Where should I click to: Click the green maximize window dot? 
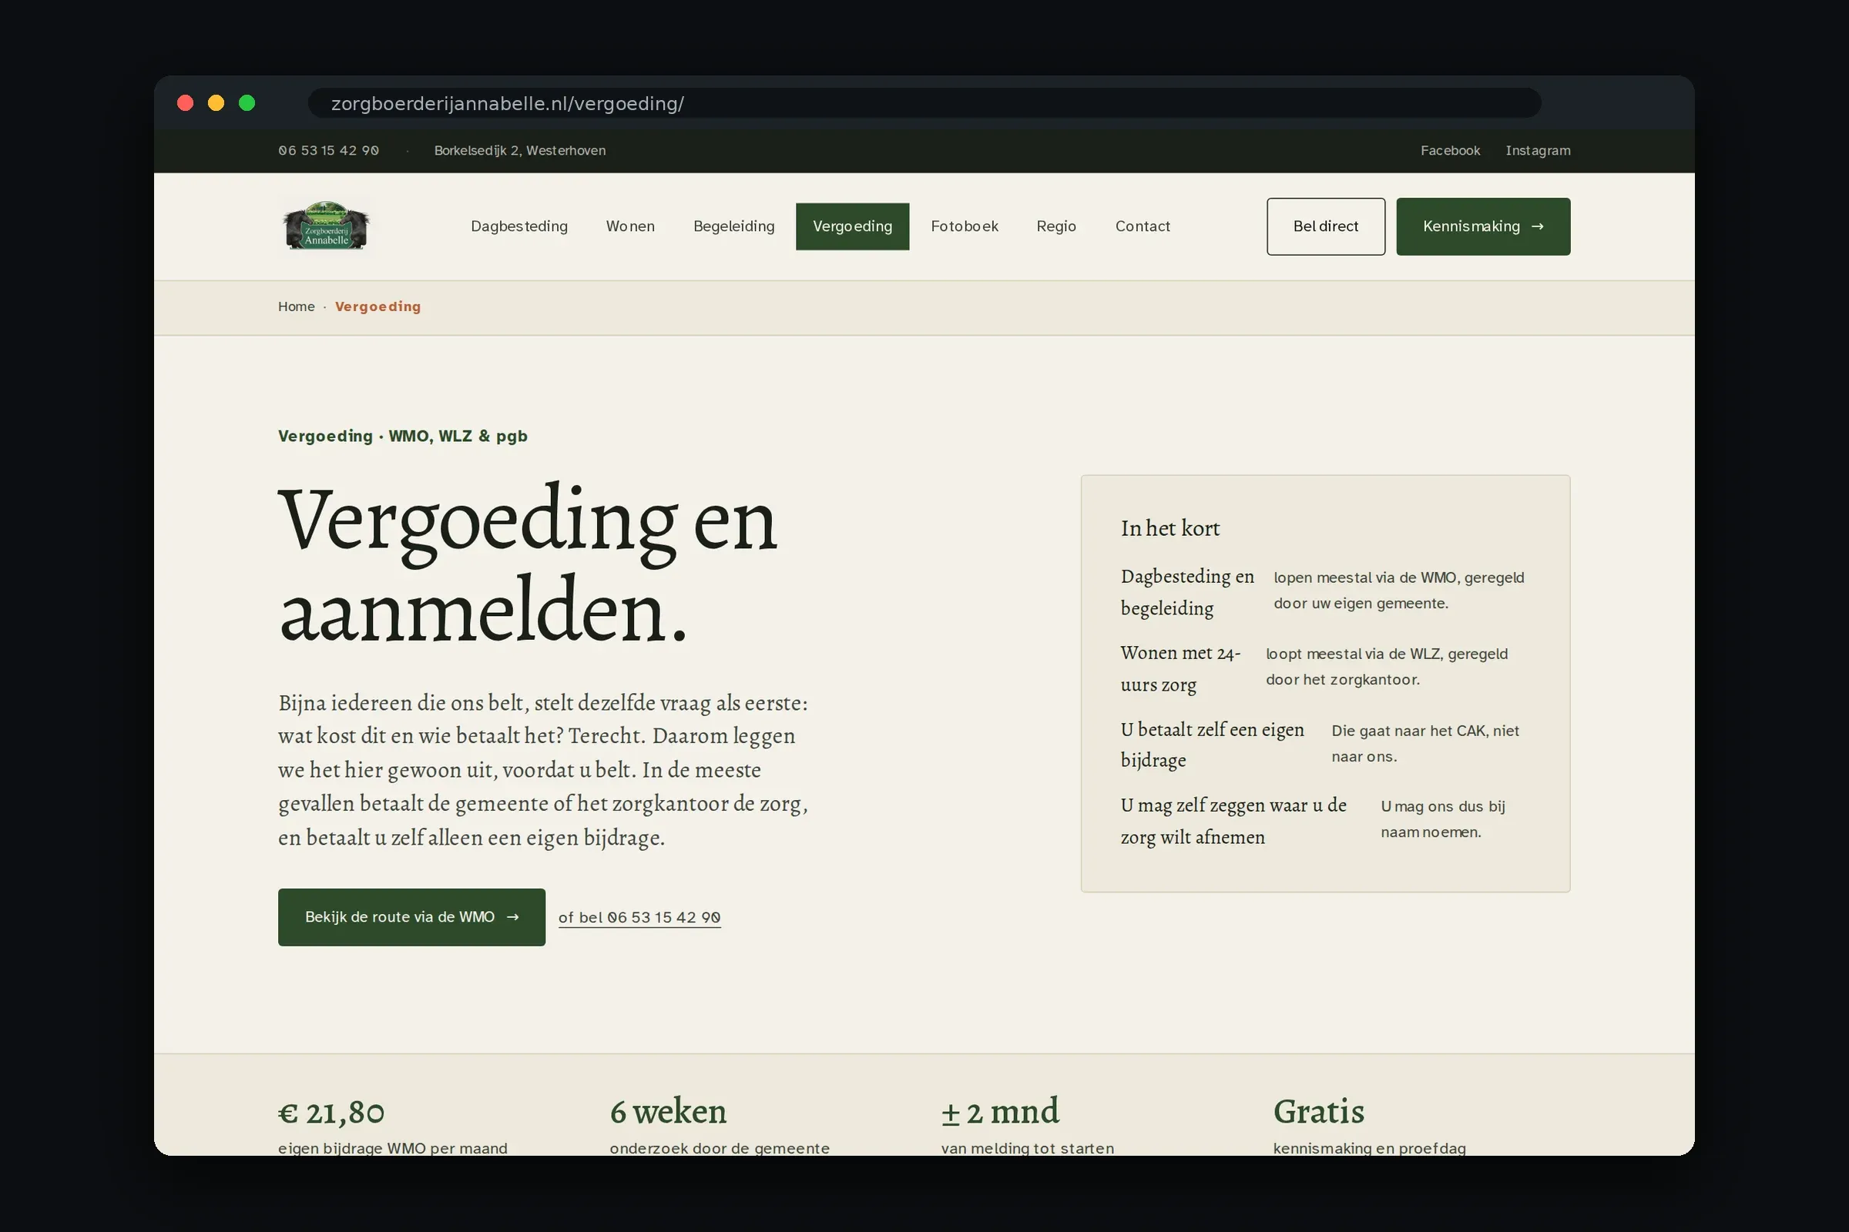coord(247,103)
